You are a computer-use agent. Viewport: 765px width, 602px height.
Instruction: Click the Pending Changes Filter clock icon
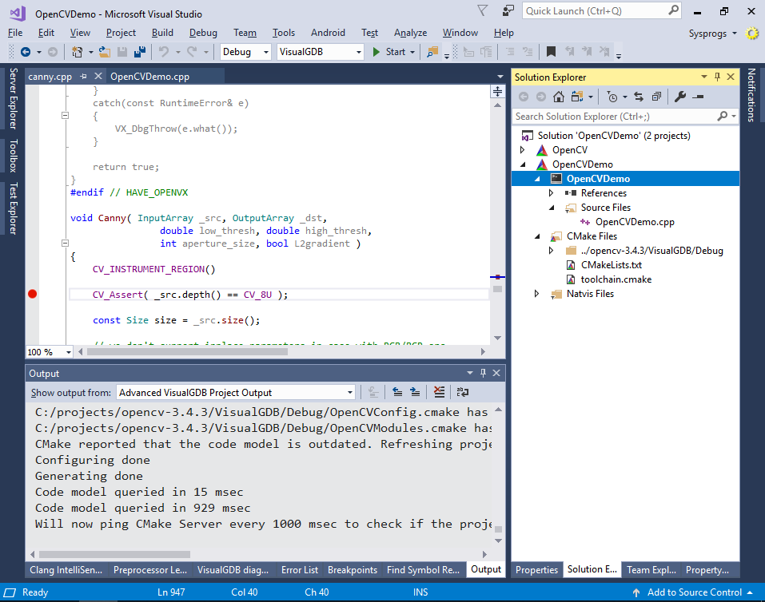[612, 97]
